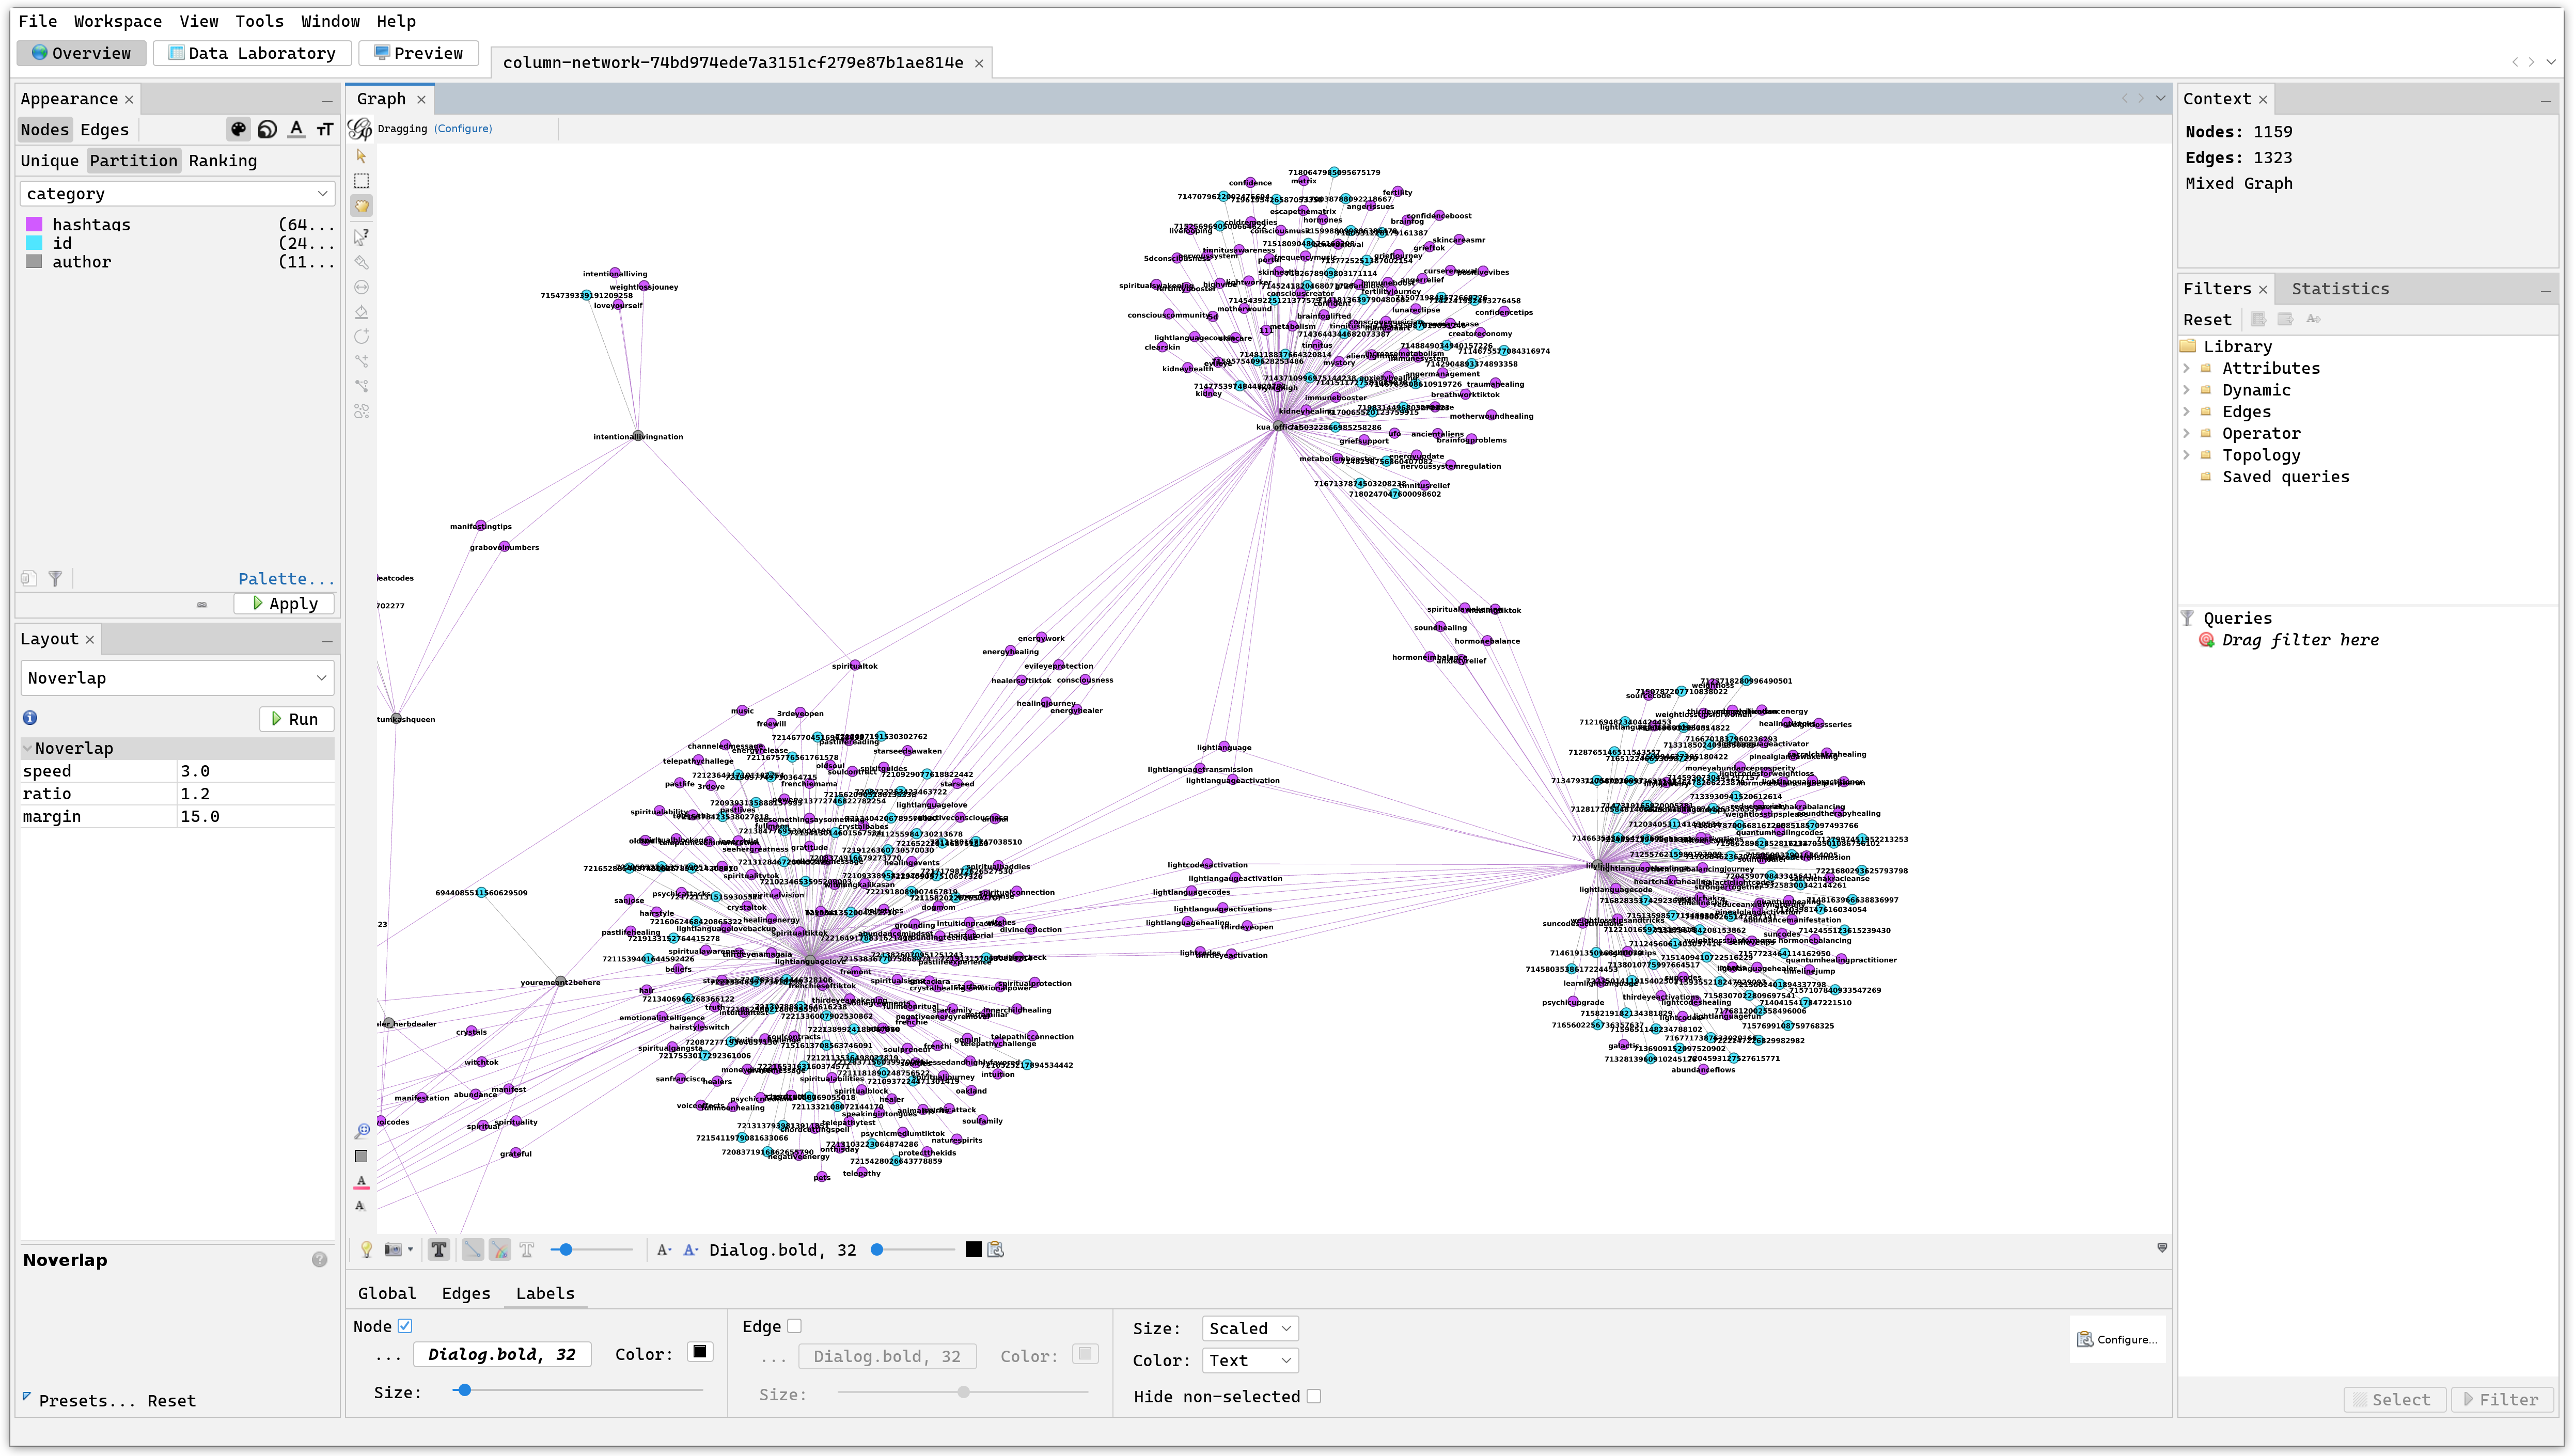The image size is (2574, 1456).
Task: Open the category attribute dropdown
Action: coord(177,193)
